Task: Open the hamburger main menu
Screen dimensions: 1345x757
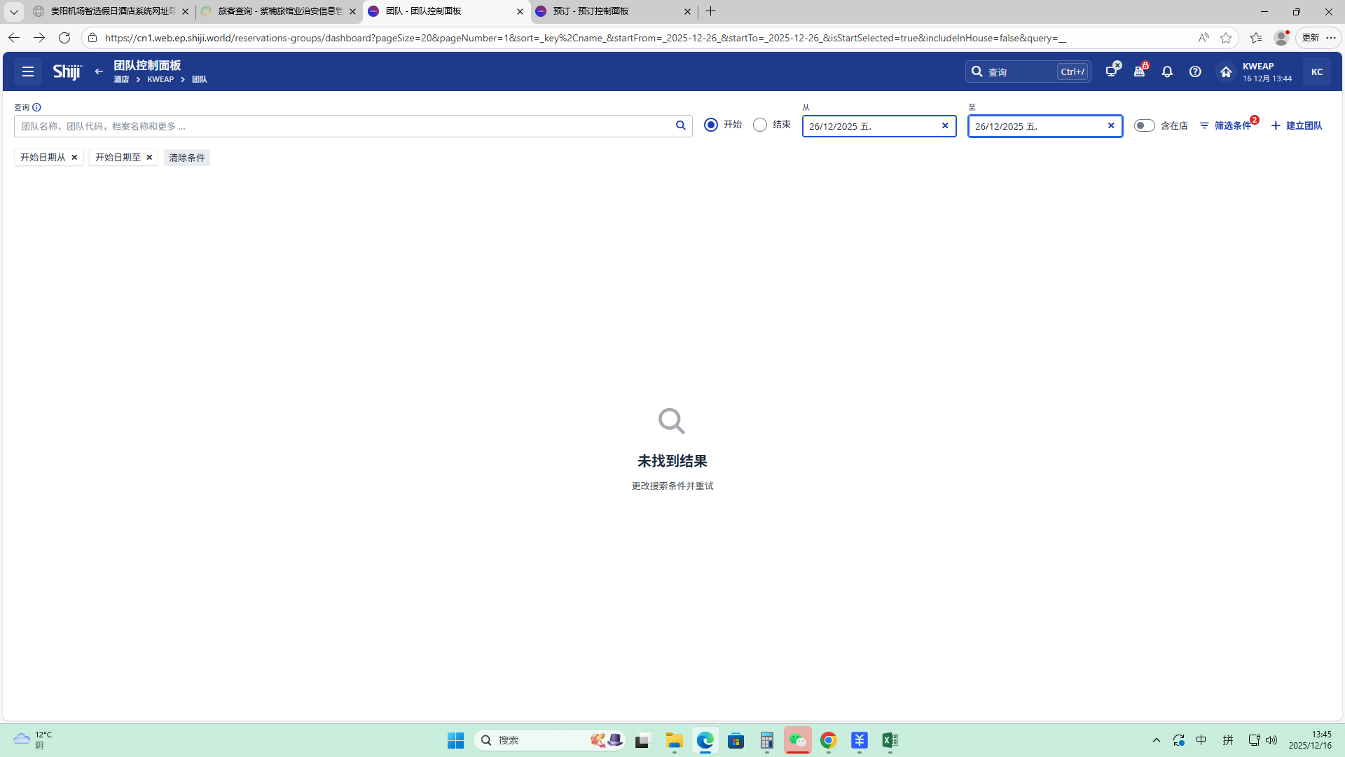Action: click(x=28, y=71)
